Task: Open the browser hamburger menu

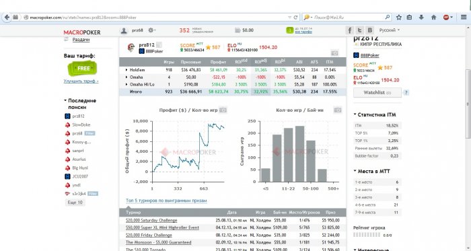Action: (464, 17)
